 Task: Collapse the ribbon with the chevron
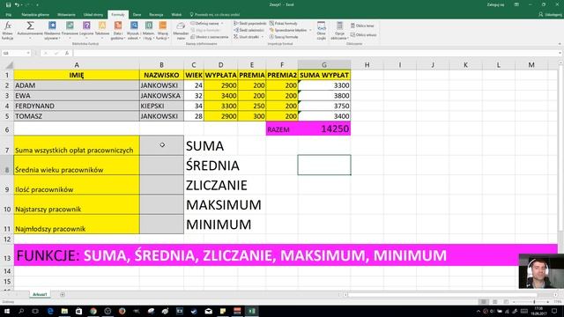point(560,44)
